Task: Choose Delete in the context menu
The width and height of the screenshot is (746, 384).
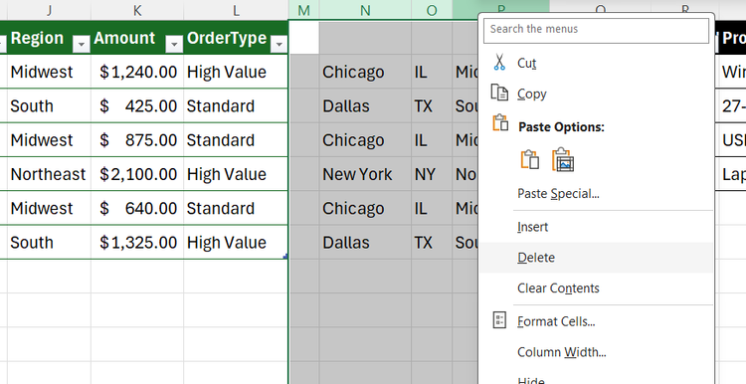Action: (596, 258)
